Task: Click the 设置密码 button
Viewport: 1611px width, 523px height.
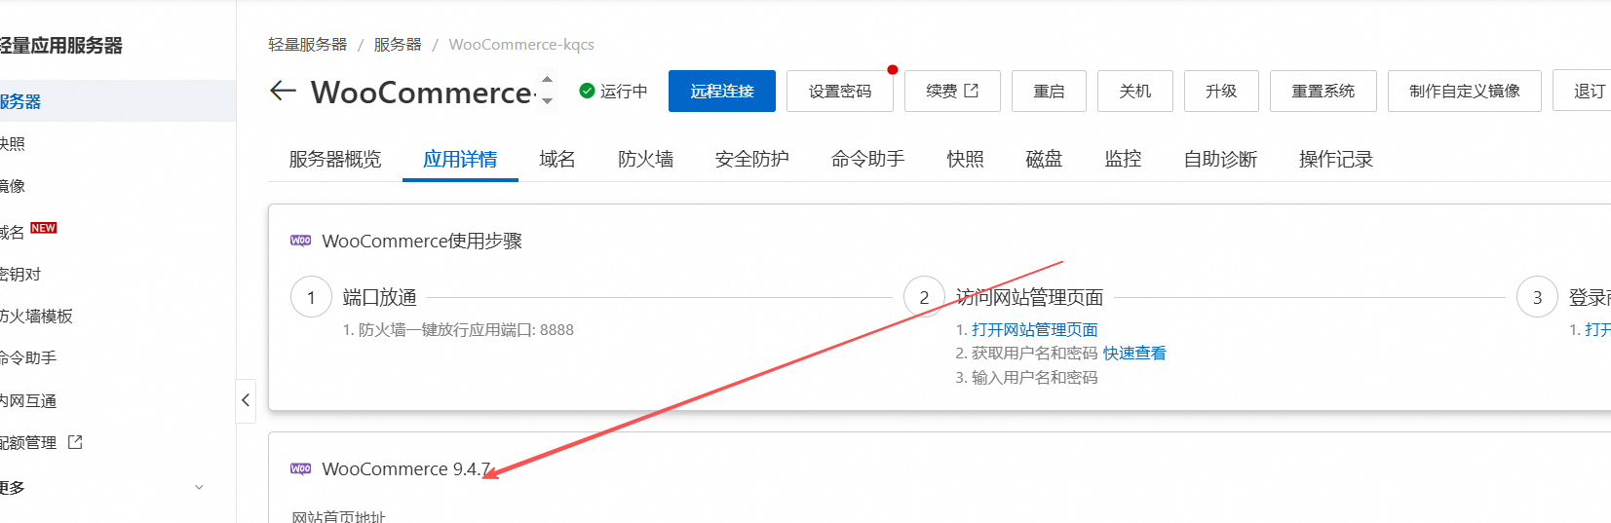Action: pos(840,92)
